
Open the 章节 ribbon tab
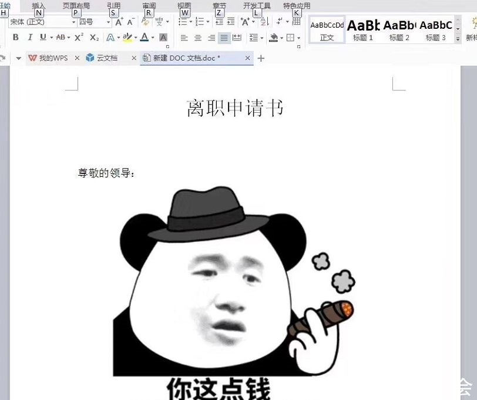(x=219, y=5)
